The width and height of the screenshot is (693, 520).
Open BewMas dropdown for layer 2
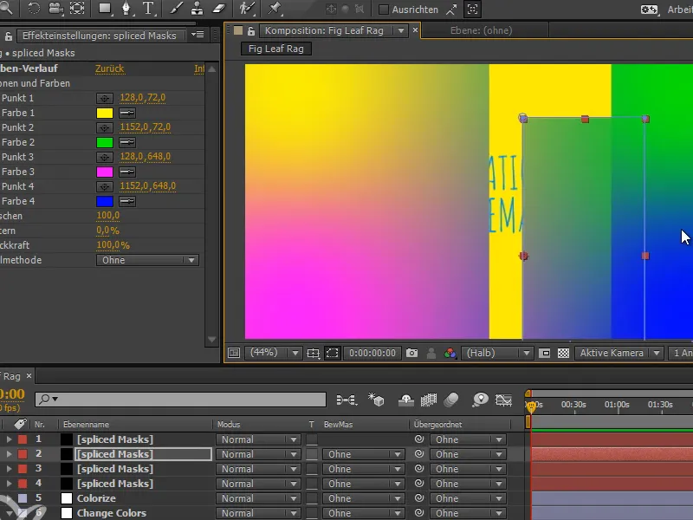tap(363, 454)
